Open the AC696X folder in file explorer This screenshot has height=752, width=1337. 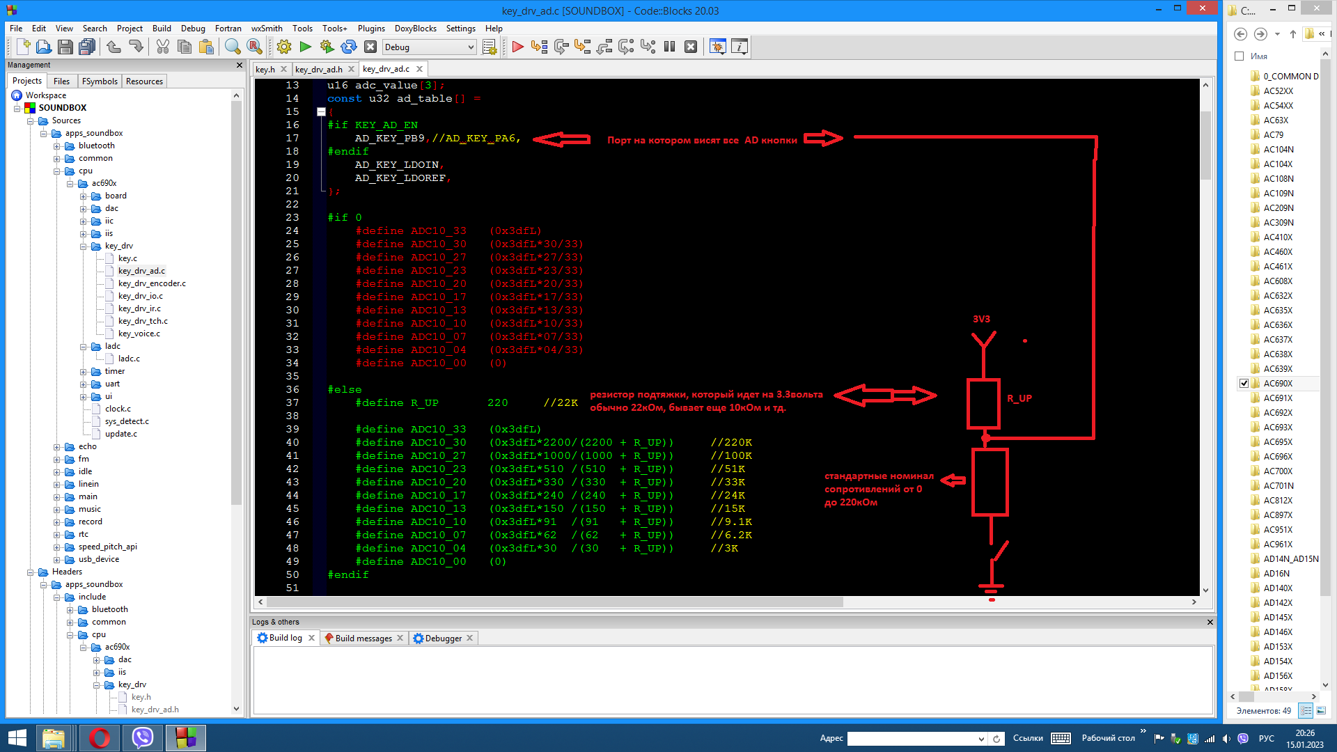[1277, 457]
